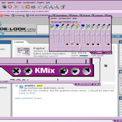The height and width of the screenshot is (122, 122).
Task: Select the Content tab on the web page
Action: [19, 42]
